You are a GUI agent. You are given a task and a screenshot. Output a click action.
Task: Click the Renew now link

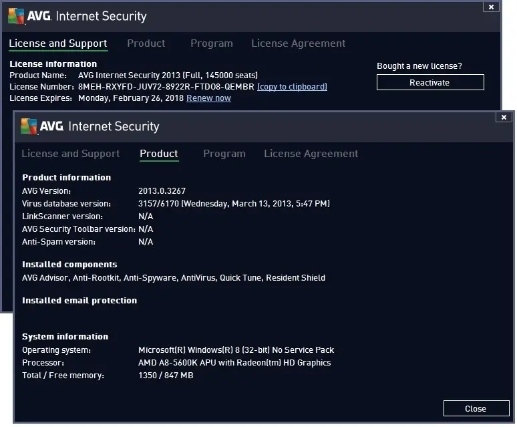click(208, 98)
